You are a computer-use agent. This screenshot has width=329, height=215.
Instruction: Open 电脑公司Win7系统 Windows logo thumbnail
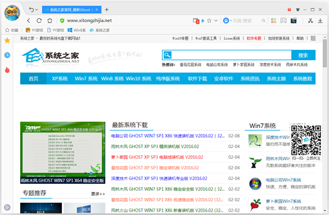point(255,184)
